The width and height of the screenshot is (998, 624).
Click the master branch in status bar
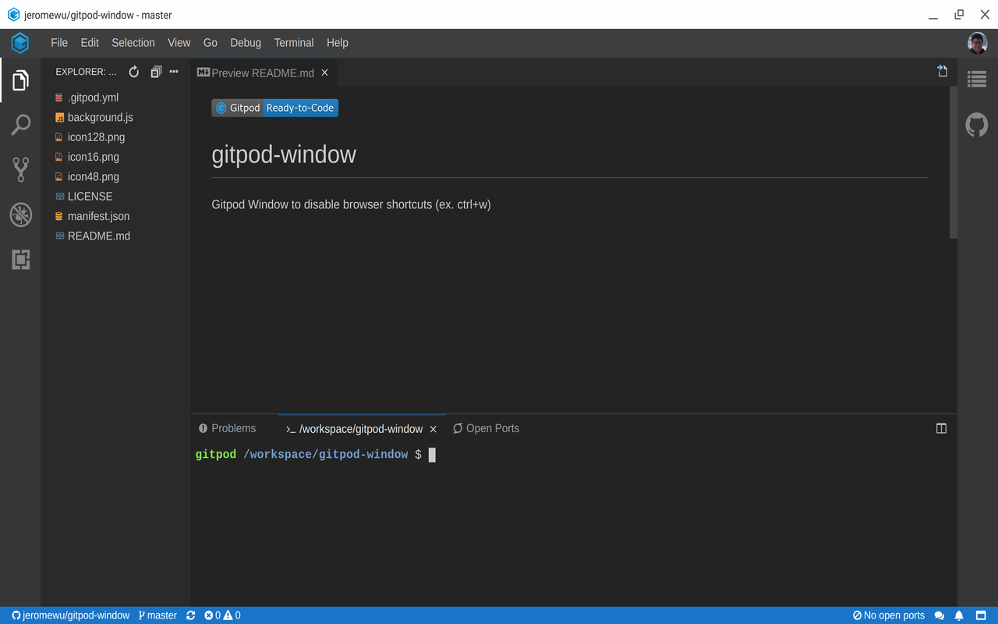pos(157,615)
